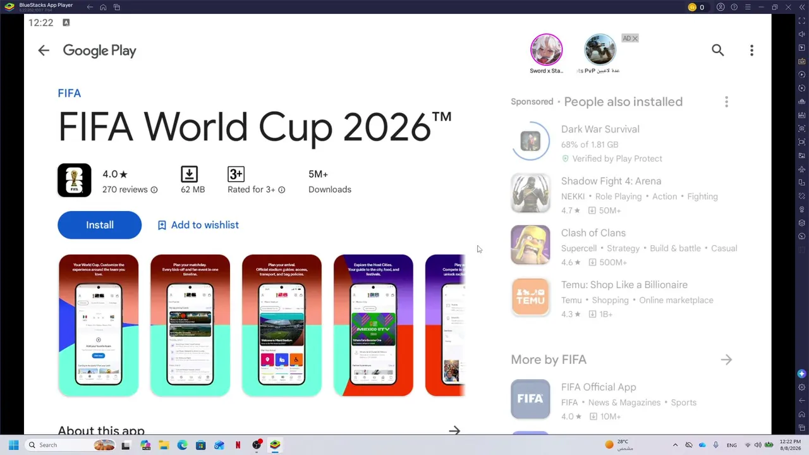Show info about the Rated for 3+ content rating
Image resolution: width=809 pixels, height=455 pixels.
coord(281,190)
